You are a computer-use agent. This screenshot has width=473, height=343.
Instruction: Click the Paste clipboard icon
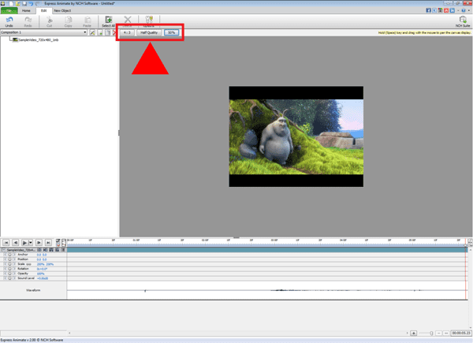(88, 21)
